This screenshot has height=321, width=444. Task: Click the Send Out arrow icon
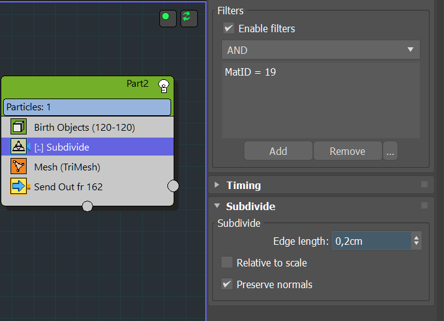click(19, 186)
